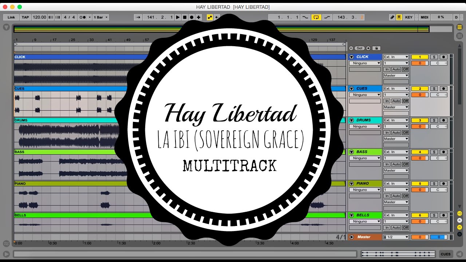Click the 0:30 time ruler mark
Image resolution: width=466 pixels, height=262 pixels.
[x=53, y=243]
